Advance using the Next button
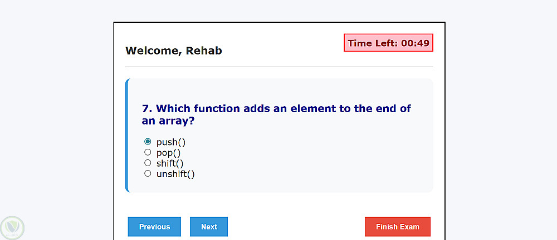Screen dimensions: 557x240 pyautogui.click(x=209, y=227)
